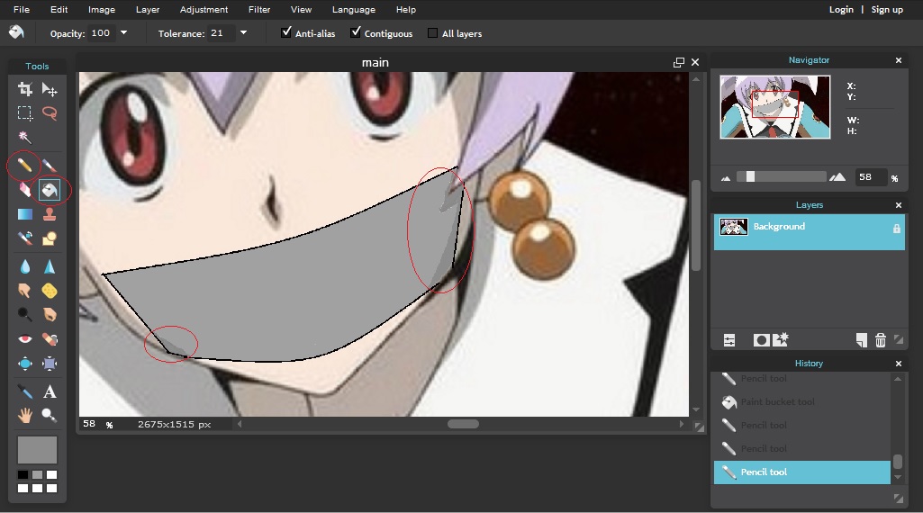
Task: Click the Login link
Action: coord(841,9)
